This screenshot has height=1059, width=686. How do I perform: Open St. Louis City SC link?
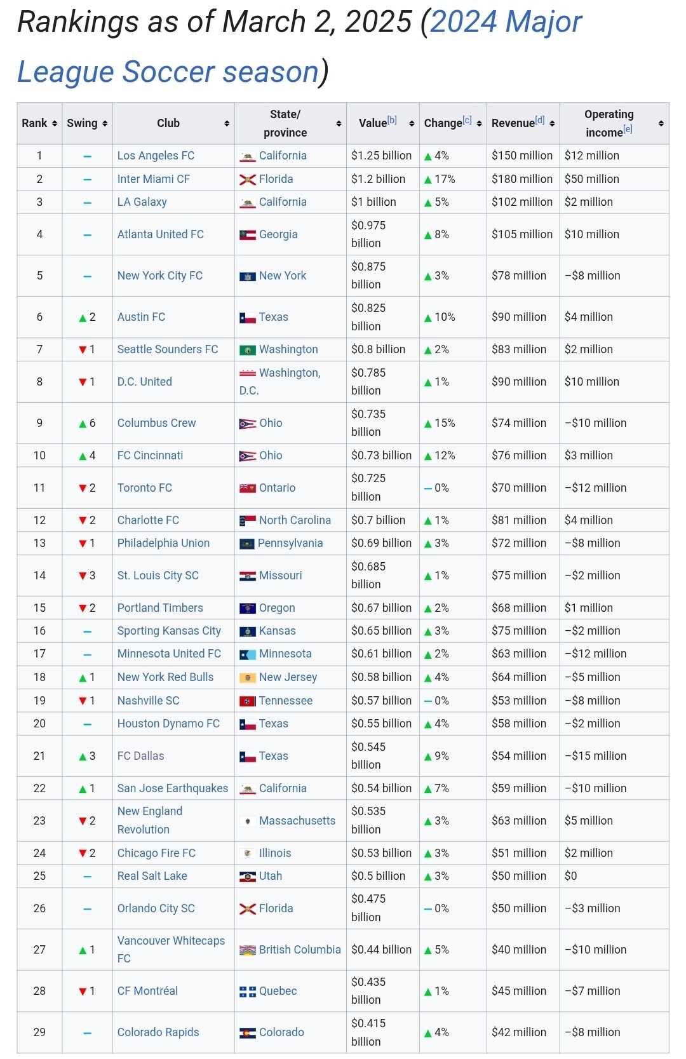[158, 576]
